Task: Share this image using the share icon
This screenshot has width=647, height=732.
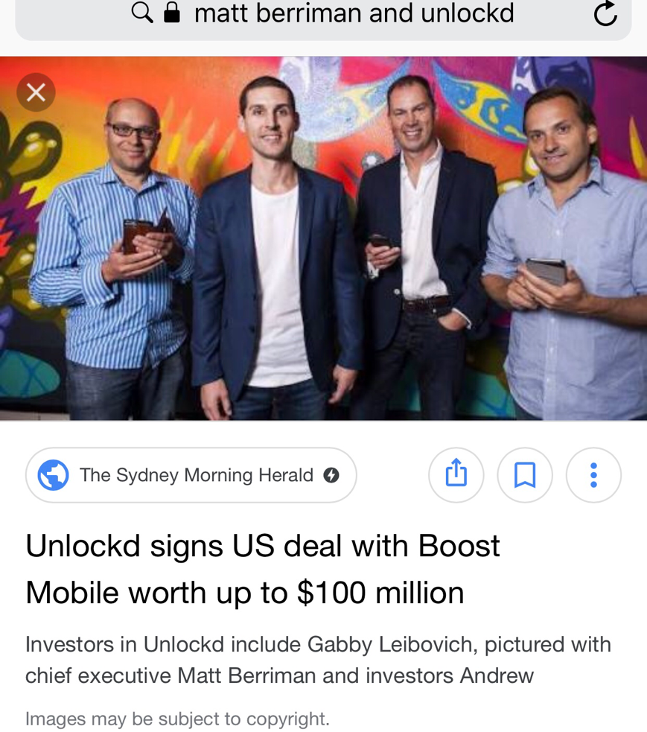Action: 456,475
